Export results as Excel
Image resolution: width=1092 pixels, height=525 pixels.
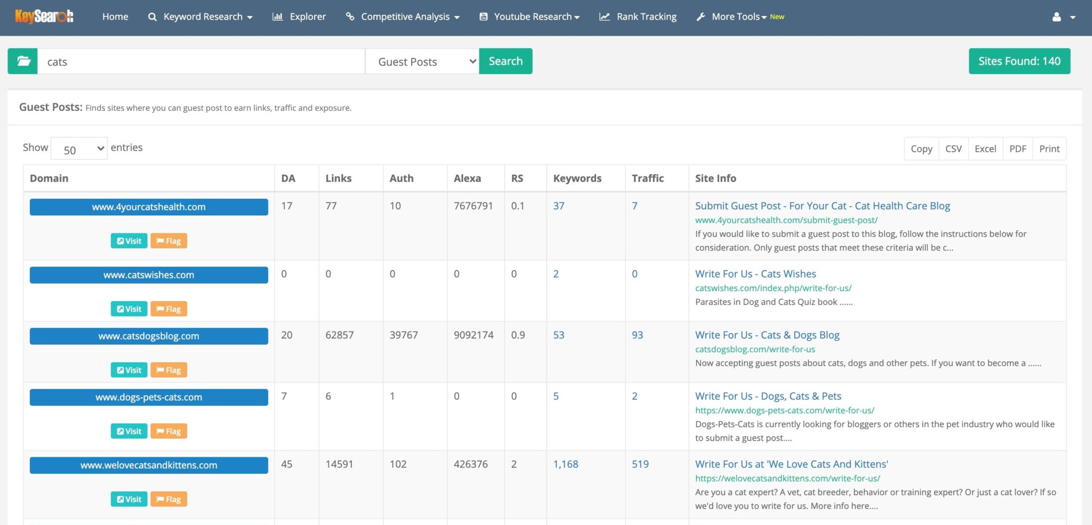click(985, 149)
